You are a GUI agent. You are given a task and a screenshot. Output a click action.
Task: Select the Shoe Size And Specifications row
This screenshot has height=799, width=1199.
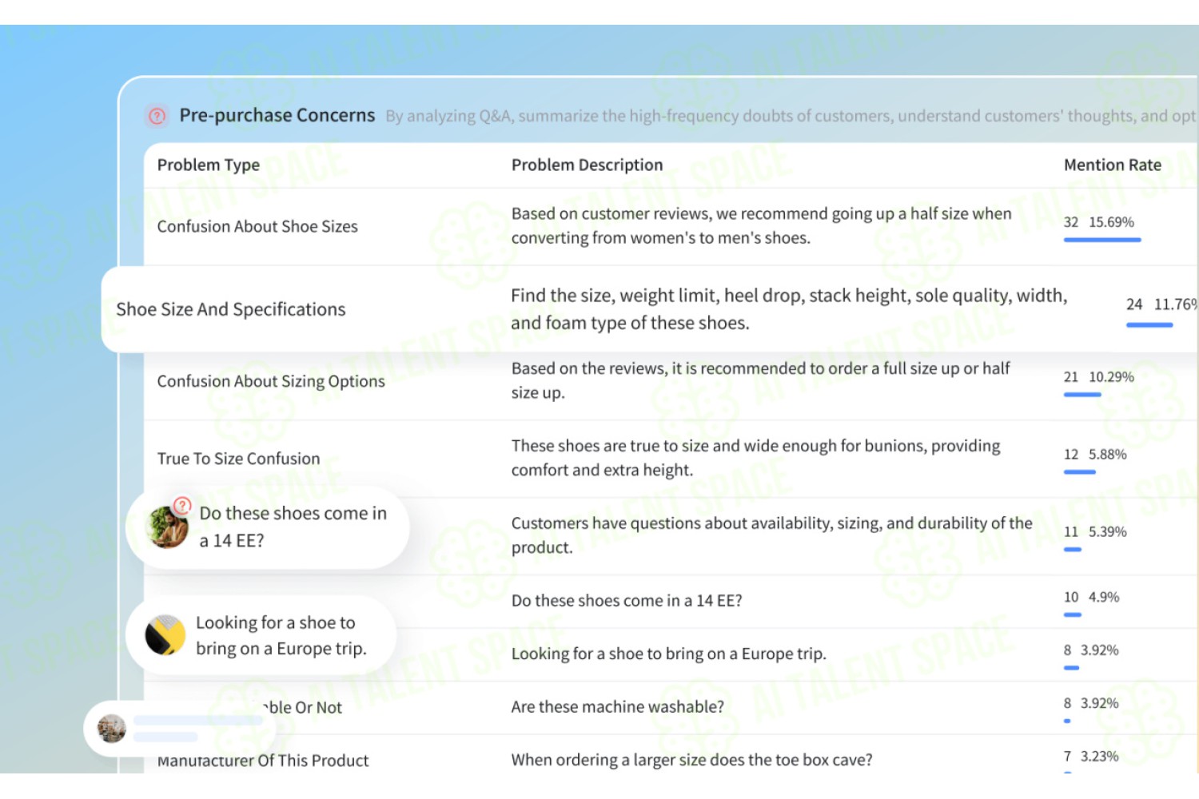pos(650,309)
